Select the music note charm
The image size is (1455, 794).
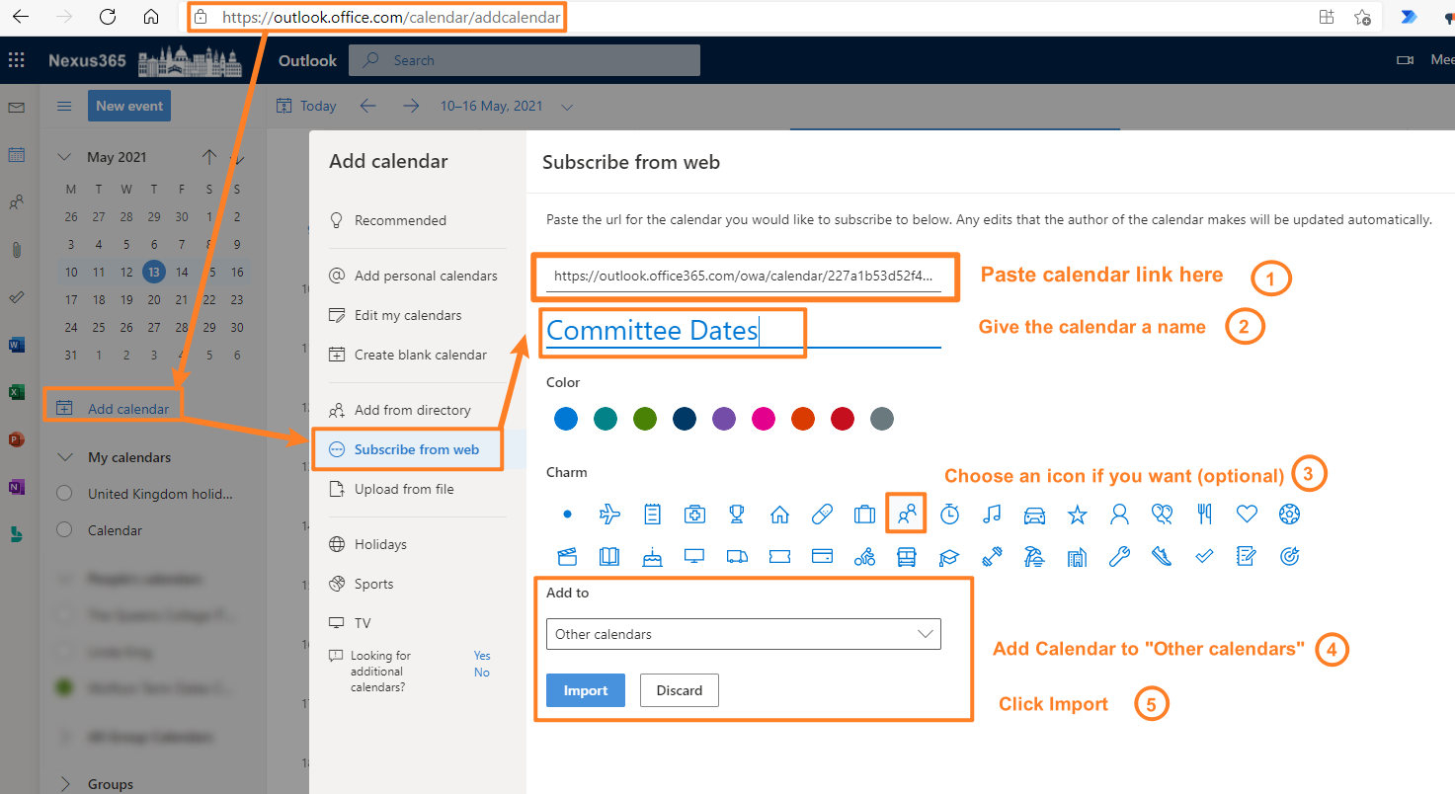tap(992, 514)
